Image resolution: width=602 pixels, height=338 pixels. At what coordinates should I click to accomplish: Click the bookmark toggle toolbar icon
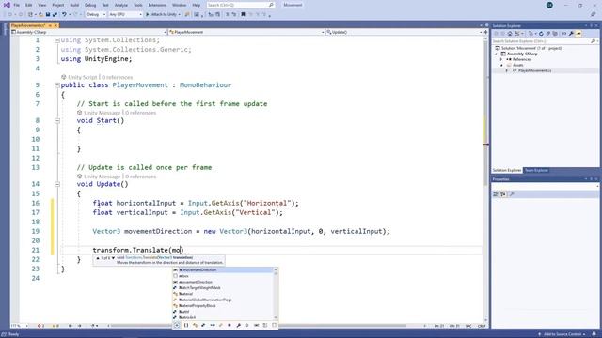pyautogui.click(x=243, y=15)
